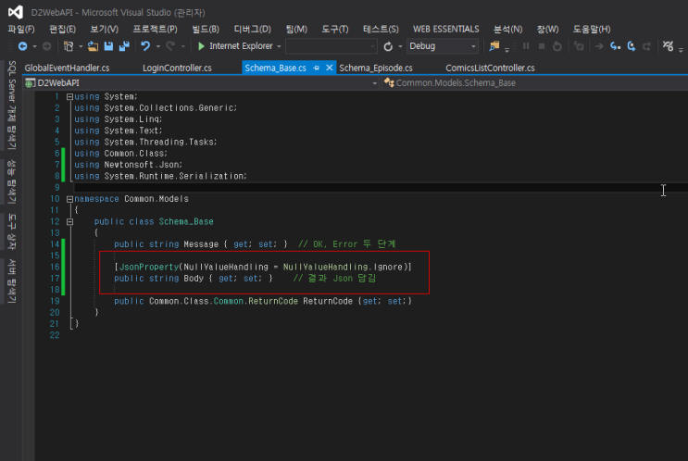Open the Refresh button dropdown arrow
688x461 pixels.
pyautogui.click(x=400, y=46)
